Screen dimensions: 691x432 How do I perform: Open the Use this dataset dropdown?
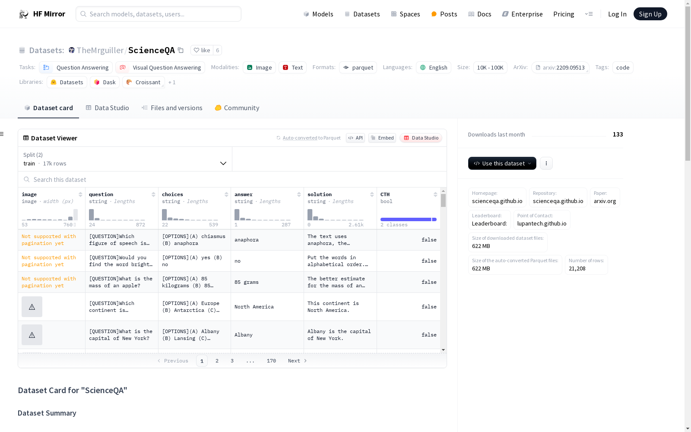(x=502, y=163)
